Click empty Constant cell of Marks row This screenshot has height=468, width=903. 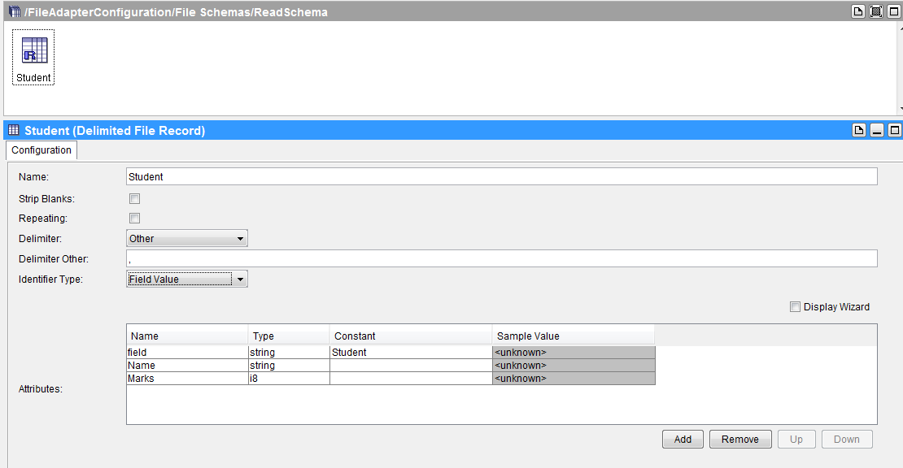(411, 379)
